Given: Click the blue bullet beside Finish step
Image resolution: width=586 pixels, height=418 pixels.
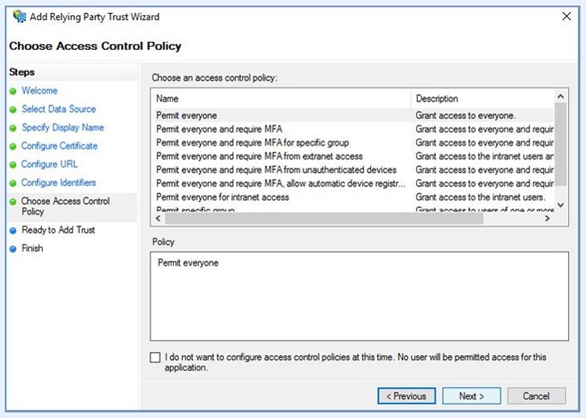Looking at the screenshot, I should pyautogui.click(x=13, y=249).
